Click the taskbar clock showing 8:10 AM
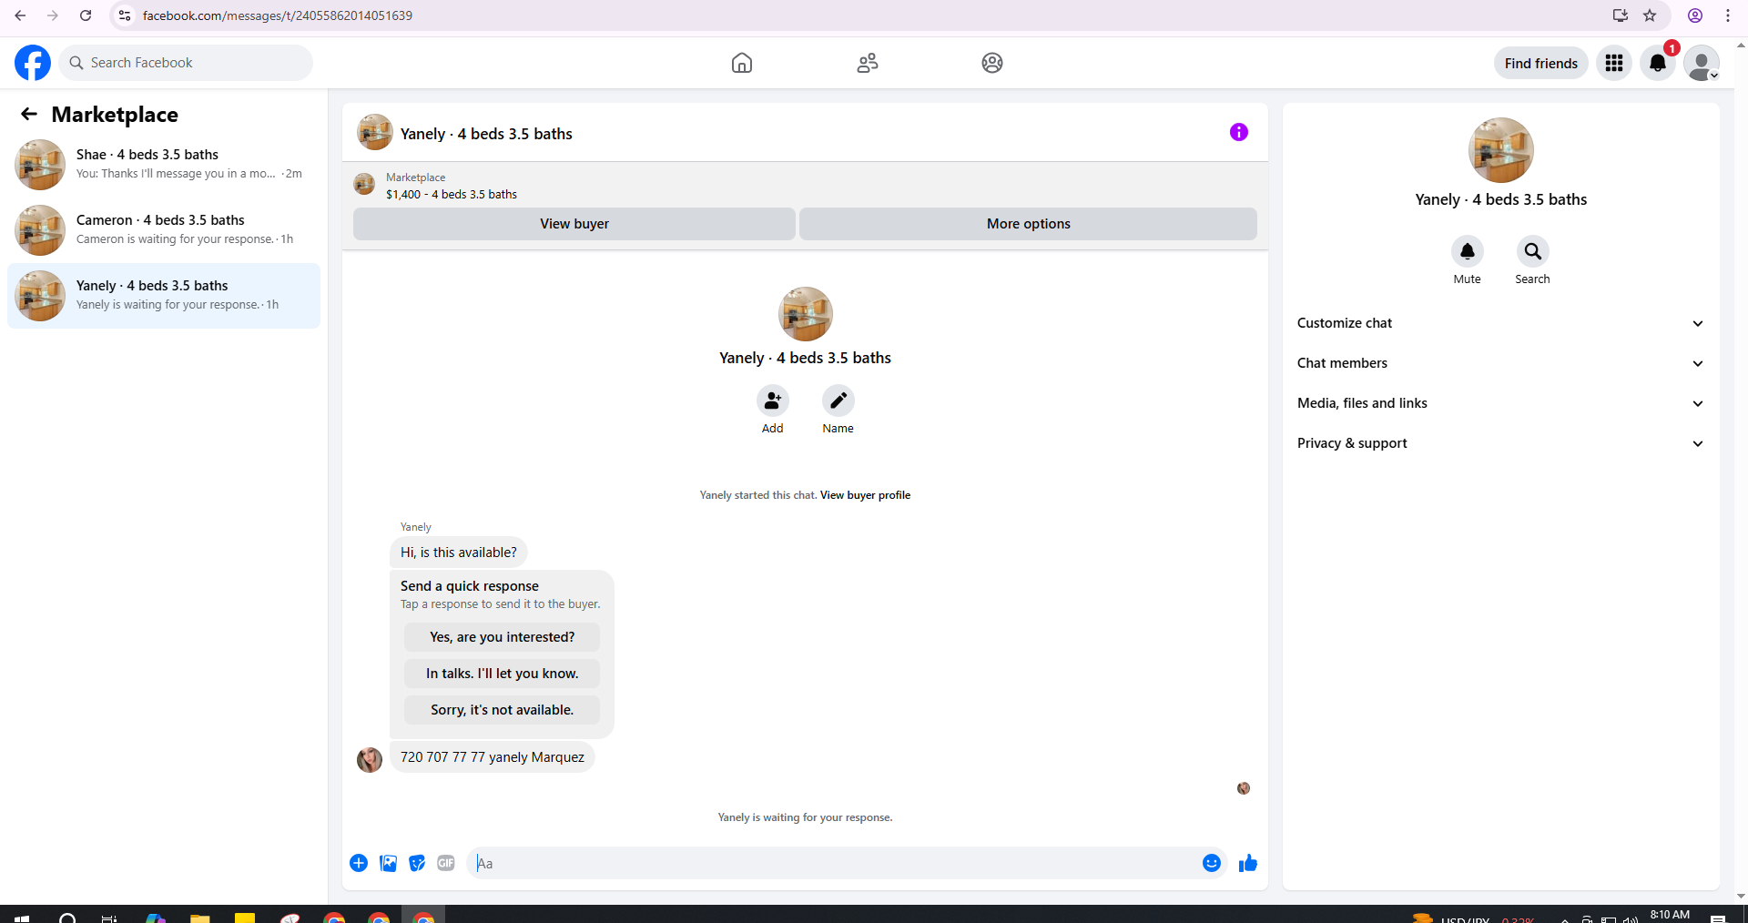The width and height of the screenshot is (1748, 923). [1670, 915]
